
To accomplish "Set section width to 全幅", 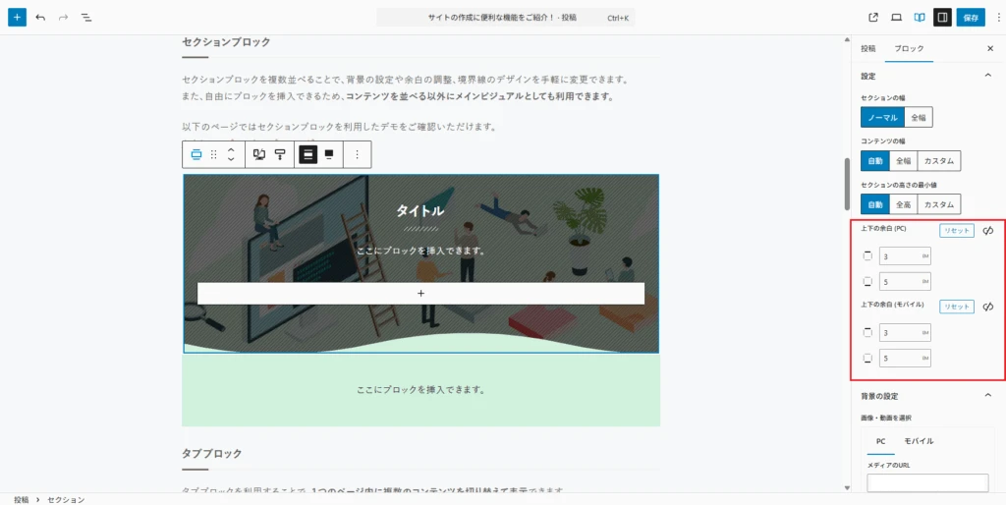I will click(x=919, y=118).
